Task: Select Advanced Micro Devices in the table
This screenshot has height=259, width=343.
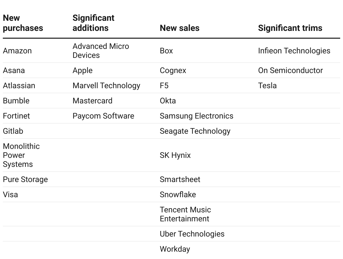Action: (101, 51)
